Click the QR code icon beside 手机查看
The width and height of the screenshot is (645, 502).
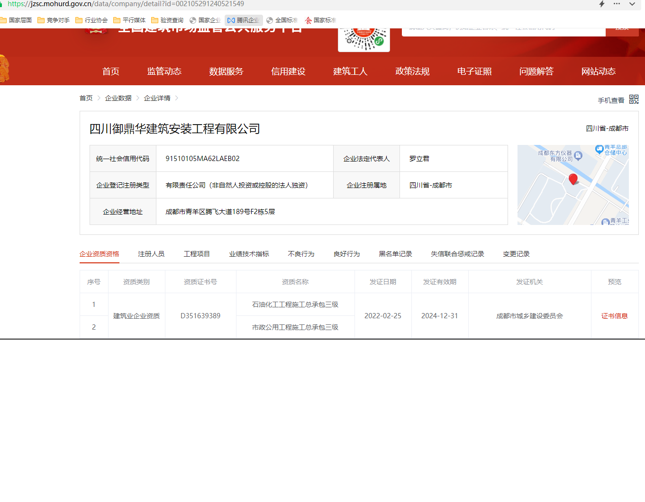(634, 99)
